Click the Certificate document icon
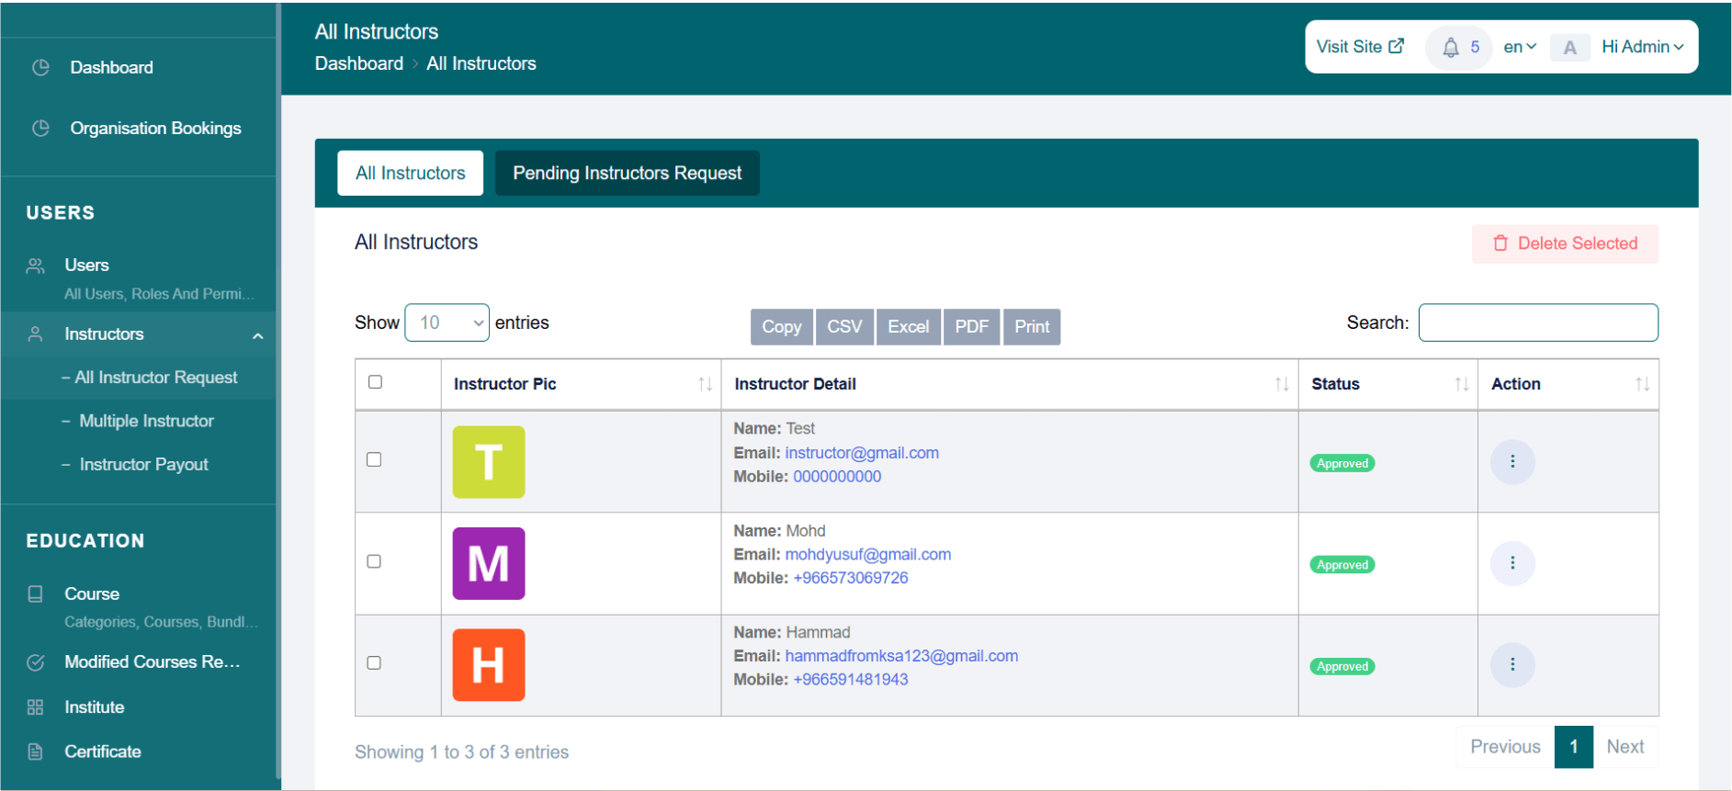 [x=36, y=751]
